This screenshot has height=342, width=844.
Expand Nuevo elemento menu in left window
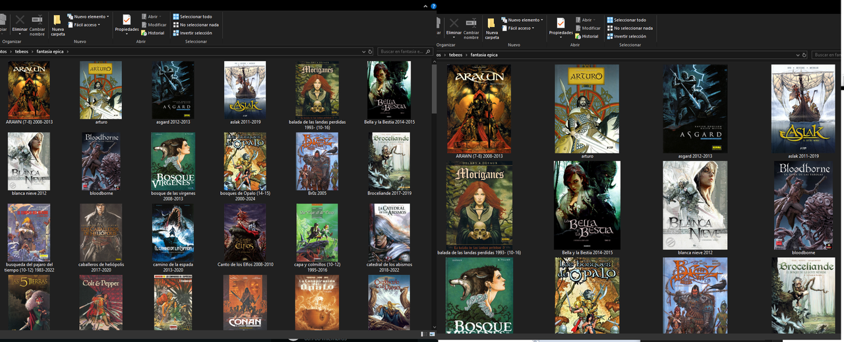click(88, 16)
